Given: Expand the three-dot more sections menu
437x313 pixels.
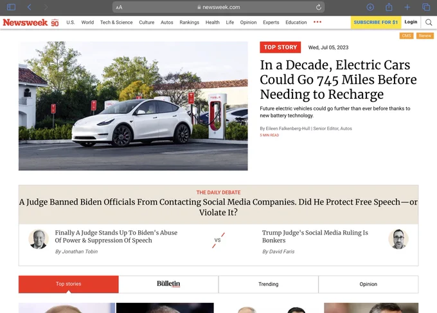Looking at the screenshot, I should click(x=317, y=22).
